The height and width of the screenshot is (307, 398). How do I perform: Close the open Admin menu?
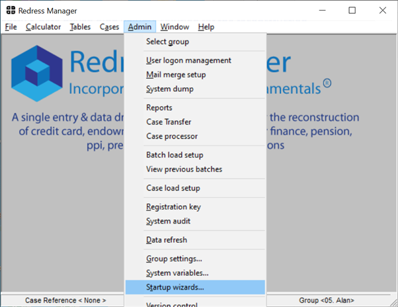coord(139,27)
